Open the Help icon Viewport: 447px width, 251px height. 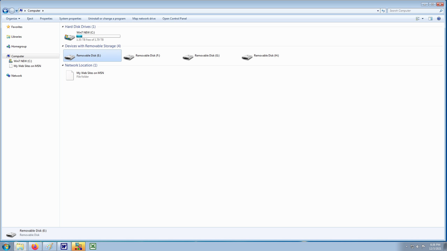coord(439,18)
